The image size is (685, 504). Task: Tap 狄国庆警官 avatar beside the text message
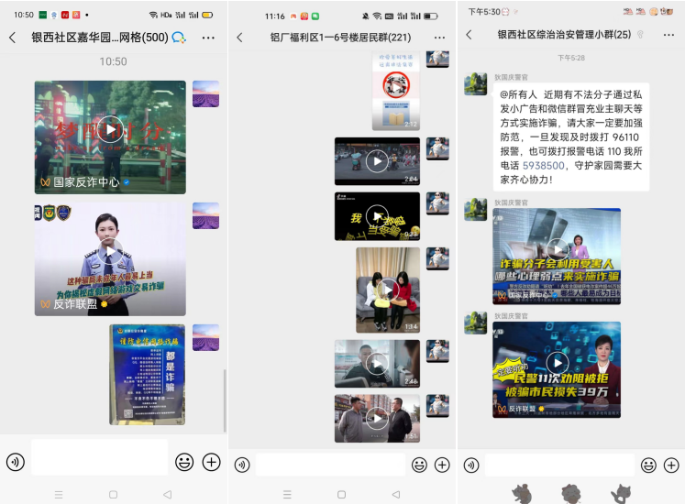point(475,84)
